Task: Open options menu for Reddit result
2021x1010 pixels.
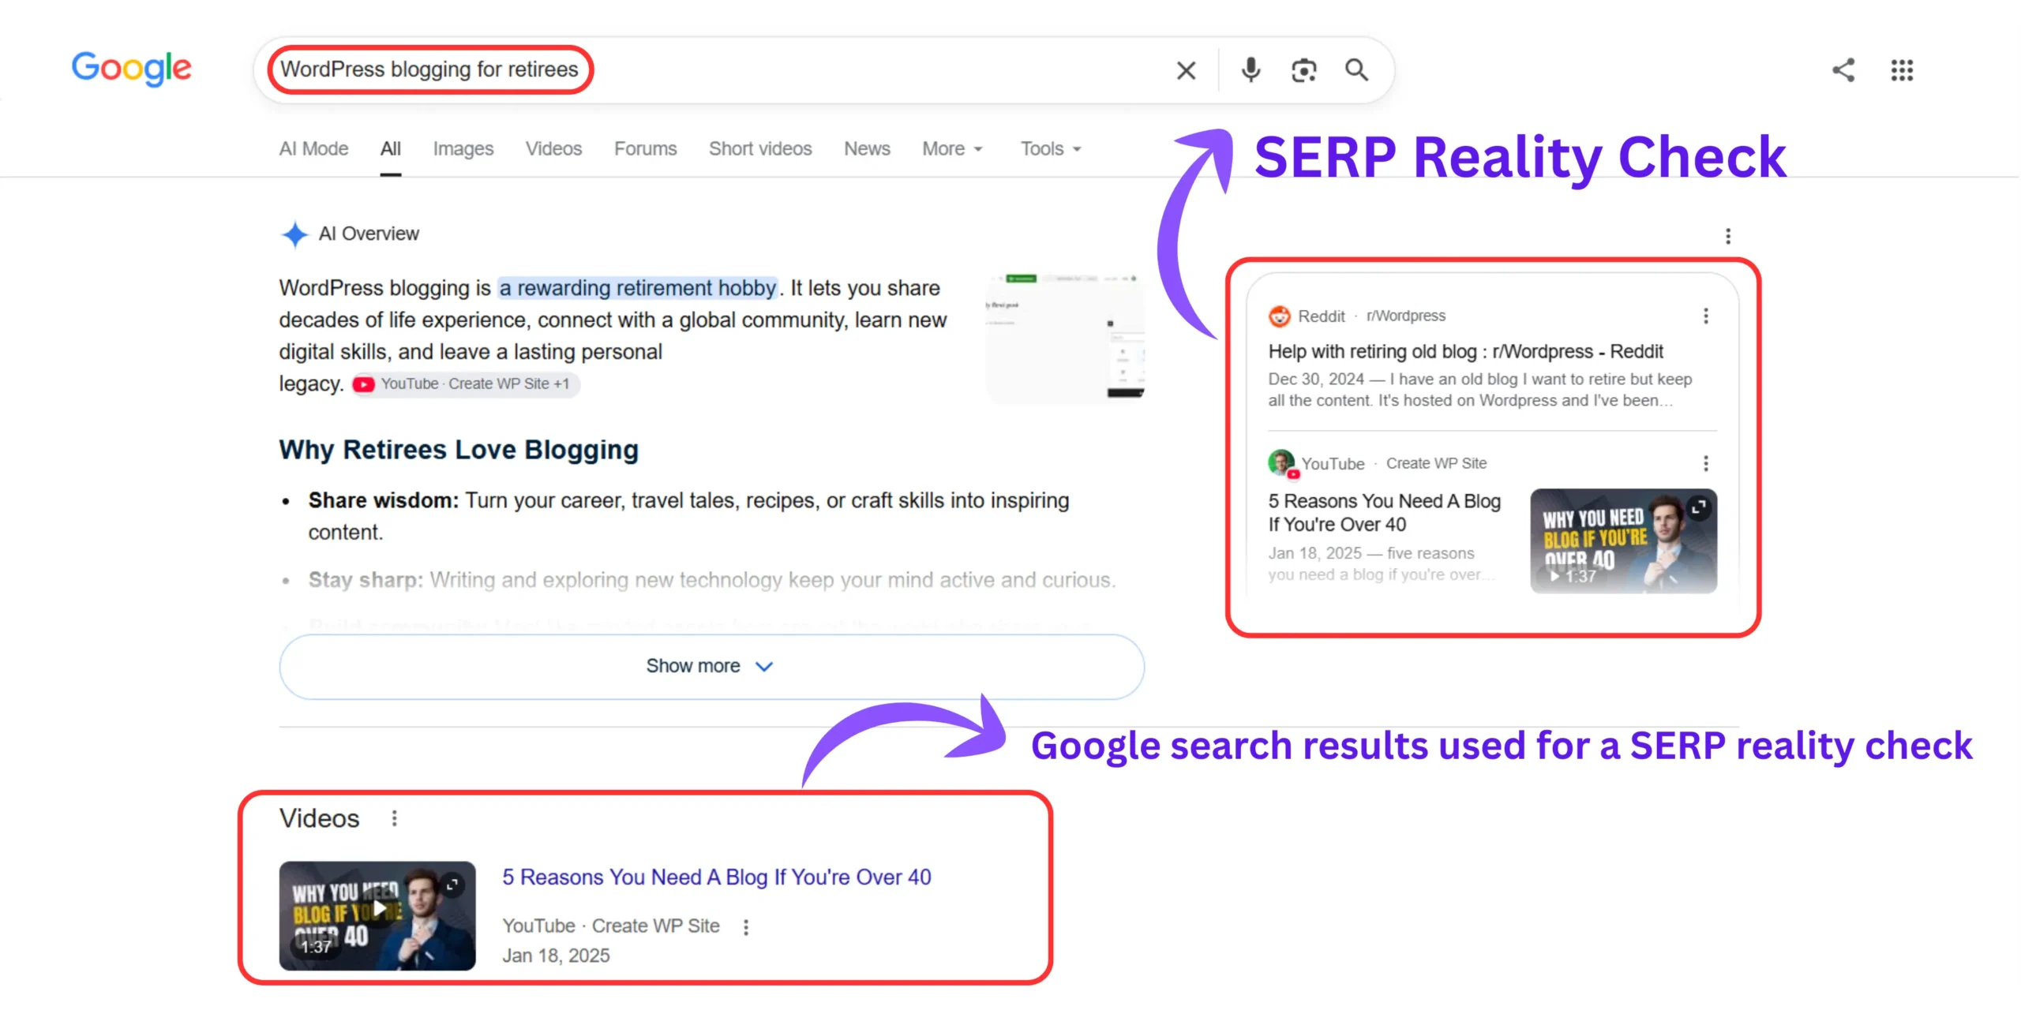Action: click(1705, 316)
